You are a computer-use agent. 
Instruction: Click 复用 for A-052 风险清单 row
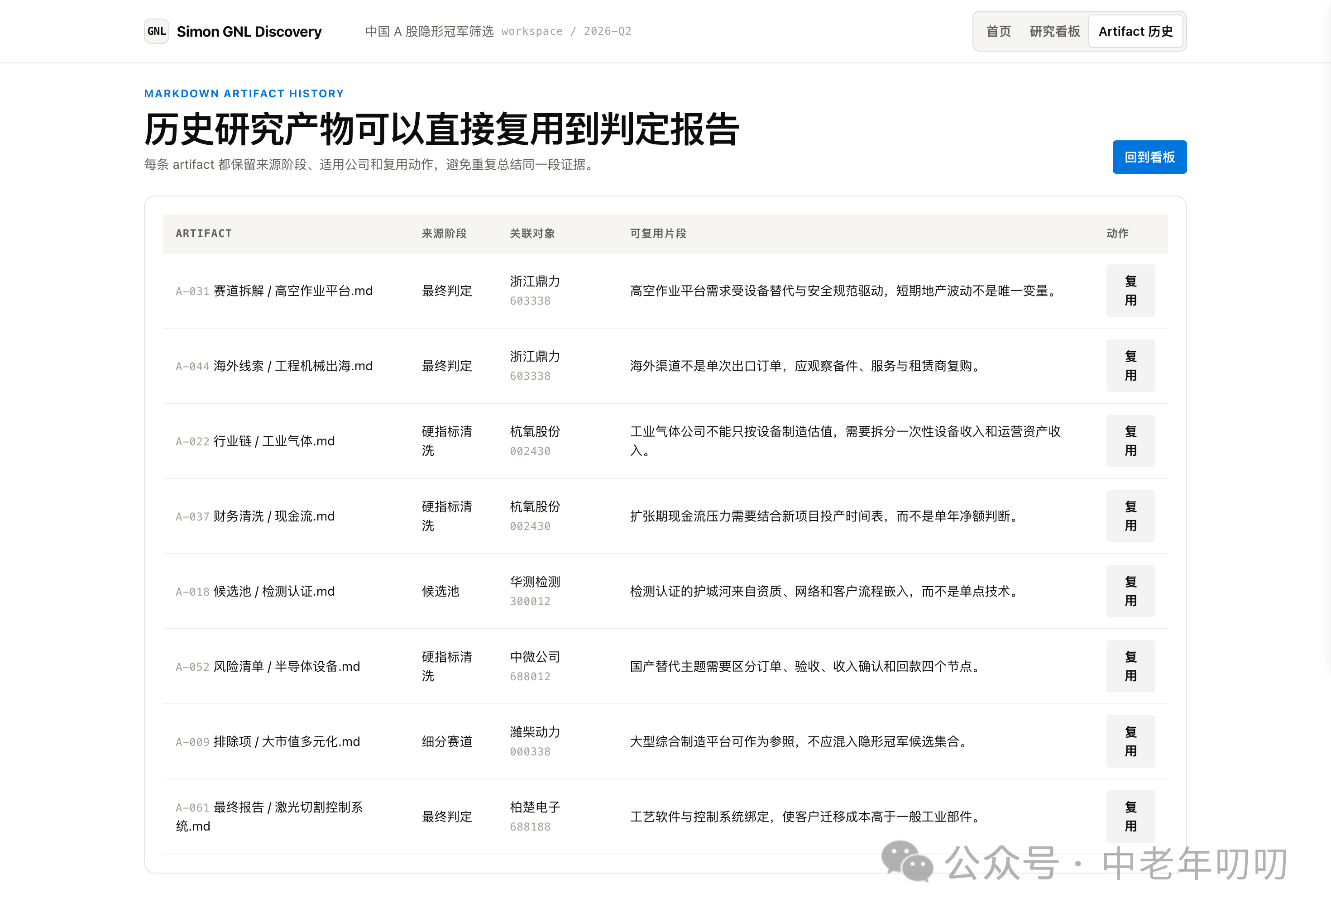(x=1130, y=667)
